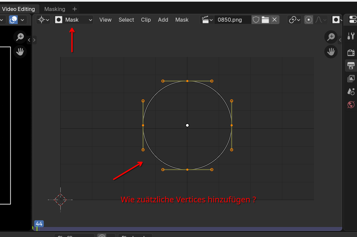The width and height of the screenshot is (357, 237).
Task: Open Output properties tab
Action: coord(351,66)
